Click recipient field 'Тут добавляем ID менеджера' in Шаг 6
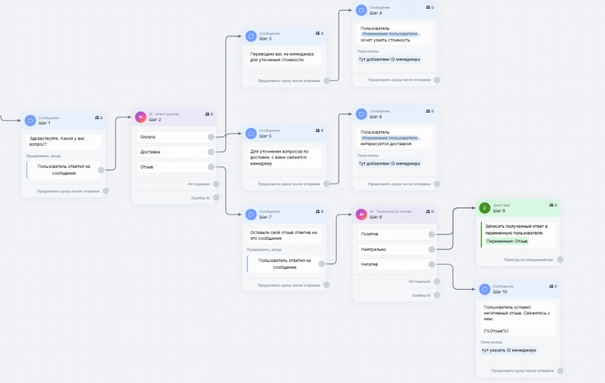The height and width of the screenshot is (383, 605). [x=389, y=163]
